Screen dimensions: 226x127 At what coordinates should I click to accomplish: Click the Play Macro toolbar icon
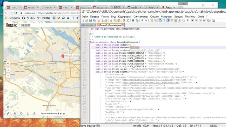coord(201,20)
